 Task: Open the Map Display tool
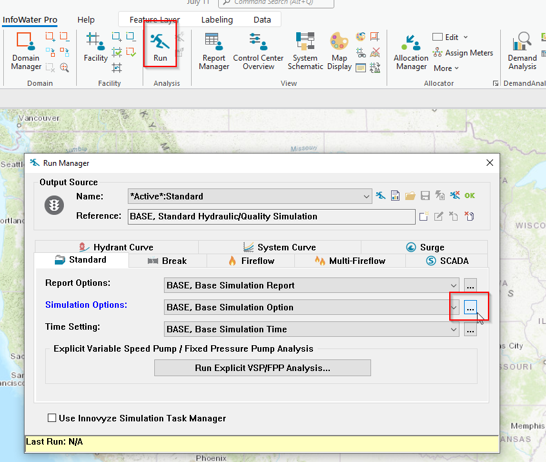pos(339,52)
